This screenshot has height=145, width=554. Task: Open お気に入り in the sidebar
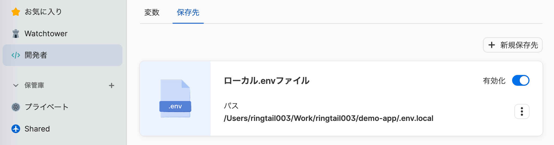[43, 12]
